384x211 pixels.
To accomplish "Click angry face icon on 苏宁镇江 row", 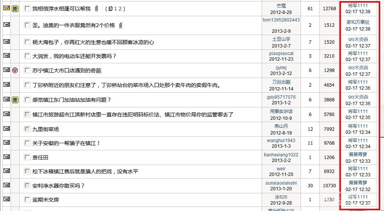I will (15, 70).
